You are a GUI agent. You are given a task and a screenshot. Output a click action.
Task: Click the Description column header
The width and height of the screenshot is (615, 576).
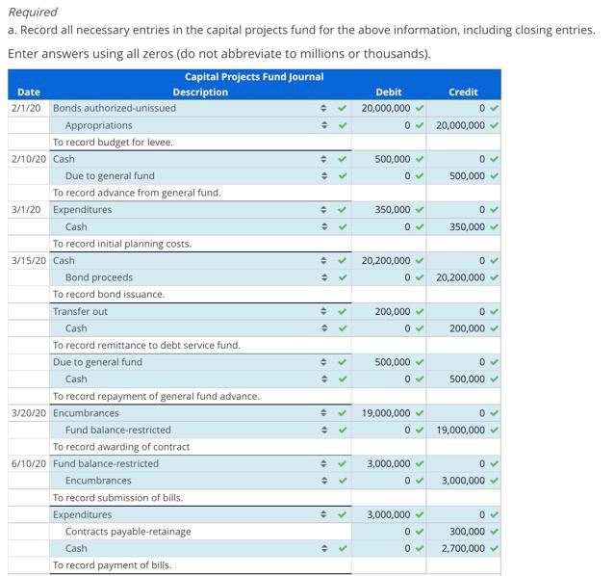(200, 92)
